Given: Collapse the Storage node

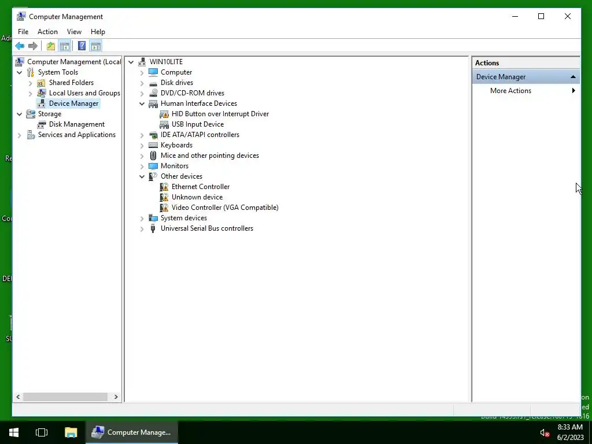Looking at the screenshot, I should [19, 114].
